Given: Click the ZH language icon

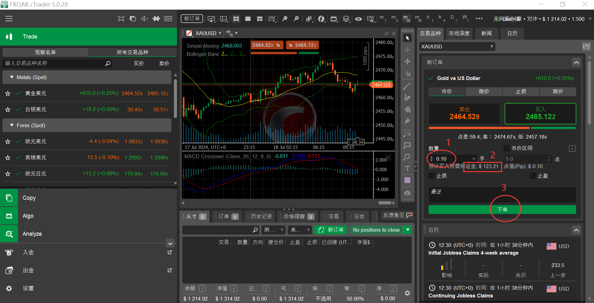Looking at the screenshot, I should pos(168,19).
